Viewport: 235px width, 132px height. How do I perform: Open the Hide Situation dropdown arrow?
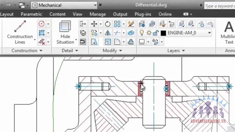pyautogui.click(x=76, y=40)
